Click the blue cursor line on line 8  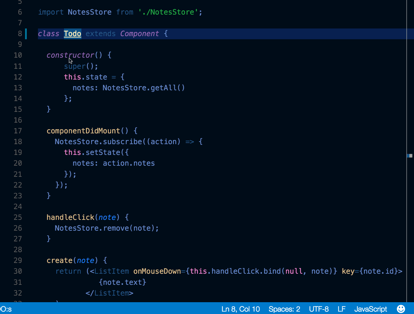coord(26,33)
